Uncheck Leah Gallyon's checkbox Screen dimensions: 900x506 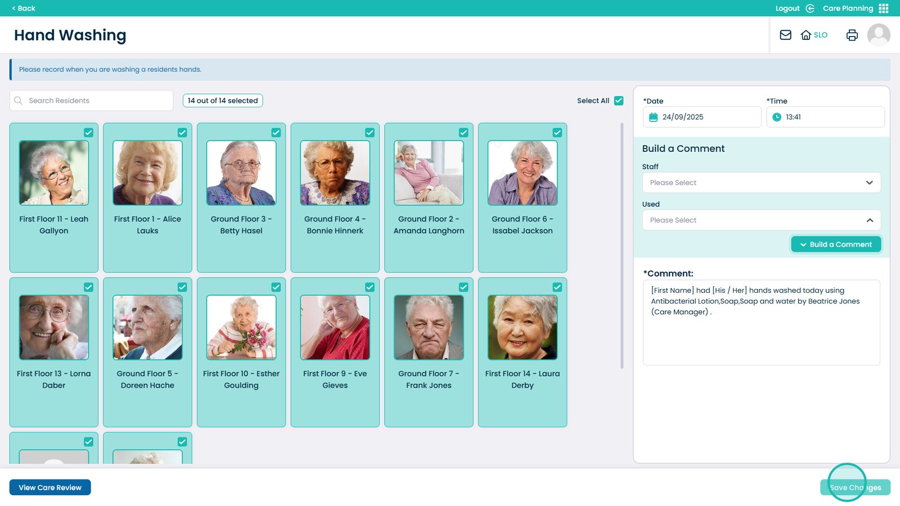(x=88, y=133)
